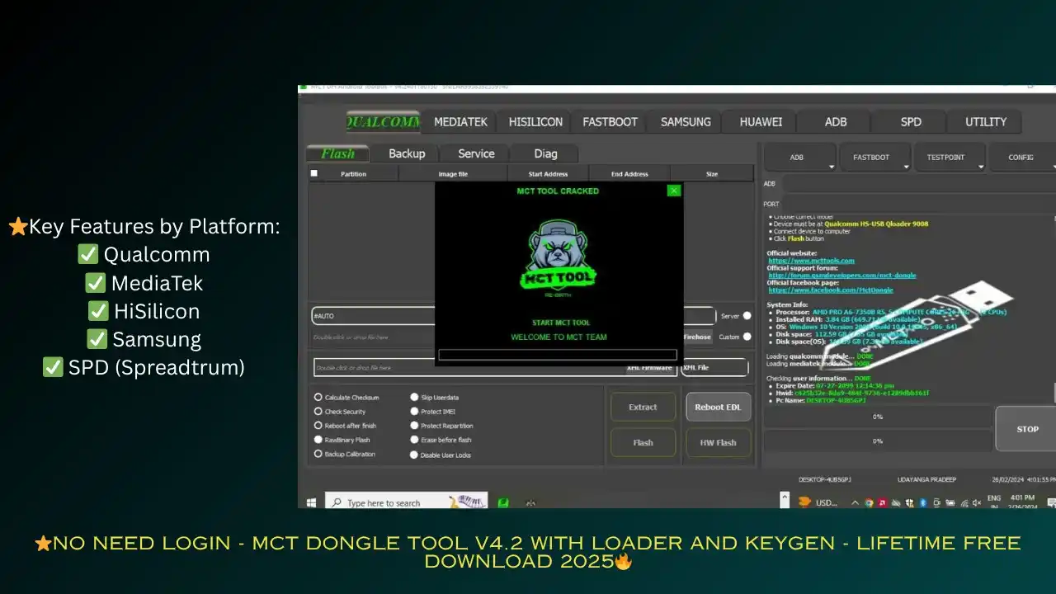
Task: Open the official support forum link
Action: [x=842, y=276]
